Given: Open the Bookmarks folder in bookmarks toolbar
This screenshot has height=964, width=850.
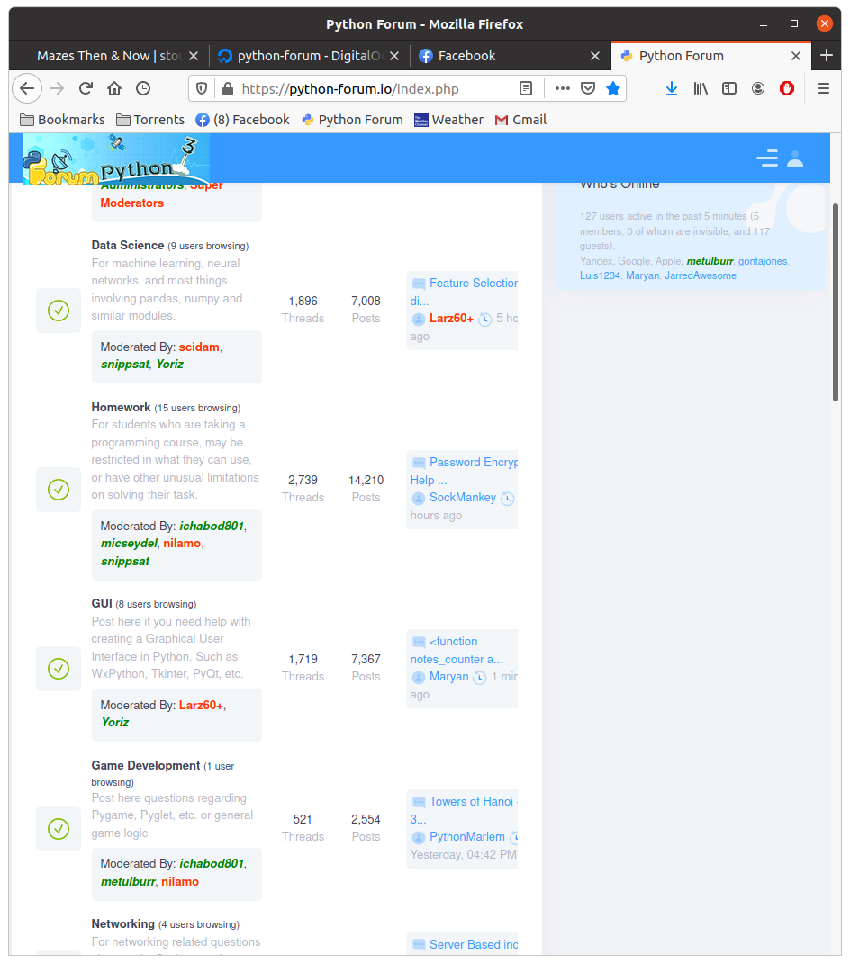Looking at the screenshot, I should 62,120.
